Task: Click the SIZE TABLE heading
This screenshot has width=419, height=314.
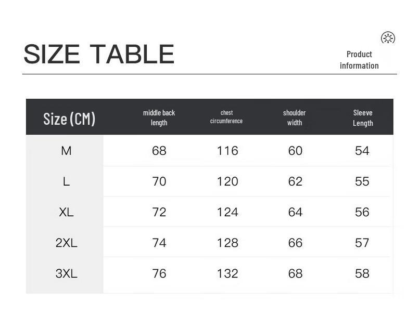Action: click(x=99, y=54)
